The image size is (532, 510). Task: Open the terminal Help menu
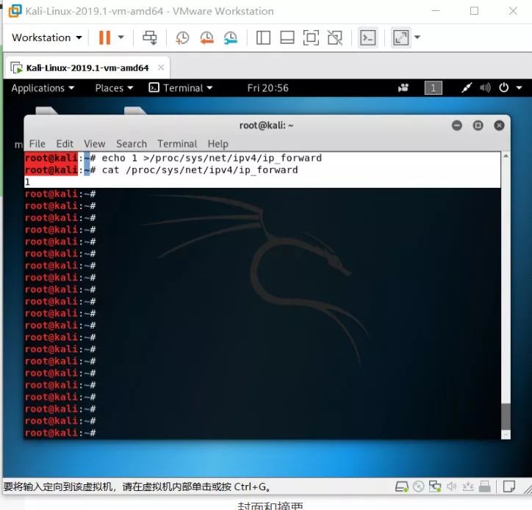click(218, 144)
